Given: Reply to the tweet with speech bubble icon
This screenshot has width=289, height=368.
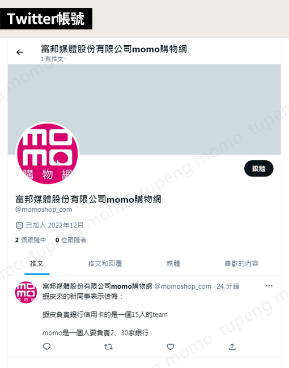Looking at the screenshot, I should point(47,346).
